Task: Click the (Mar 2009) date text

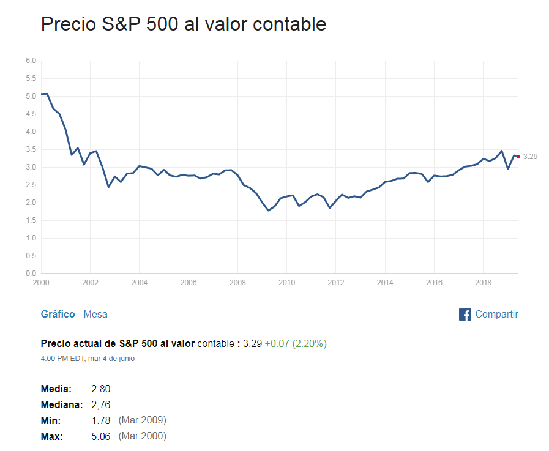Action: [143, 420]
